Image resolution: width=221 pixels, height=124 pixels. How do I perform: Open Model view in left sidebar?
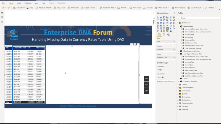(2, 22)
